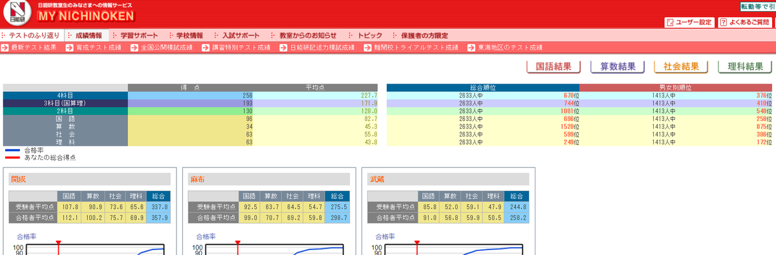
Task: Click the MY NICHINOKEN title banner
Action: click(x=86, y=16)
